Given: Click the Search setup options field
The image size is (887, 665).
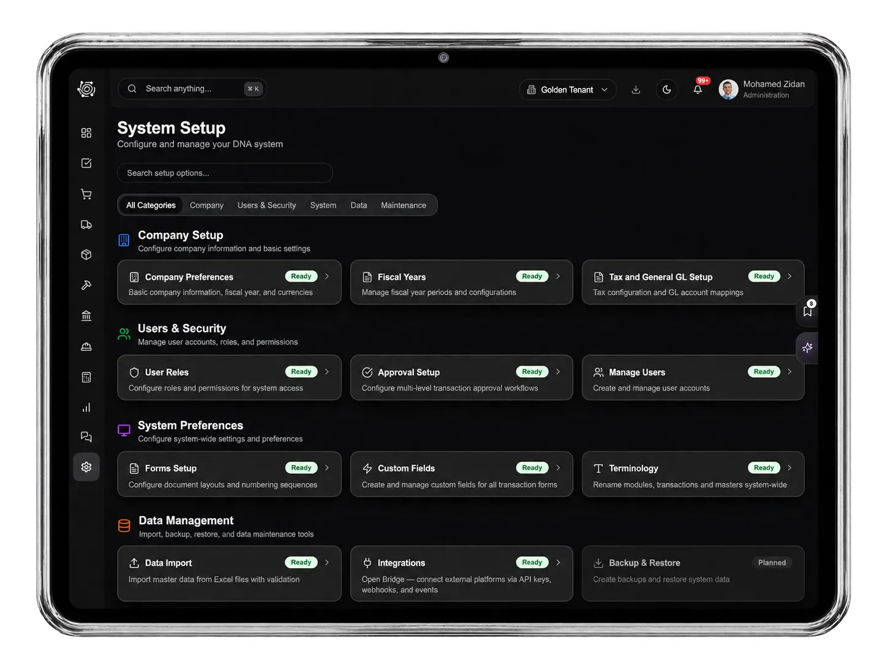Looking at the screenshot, I should pos(225,173).
